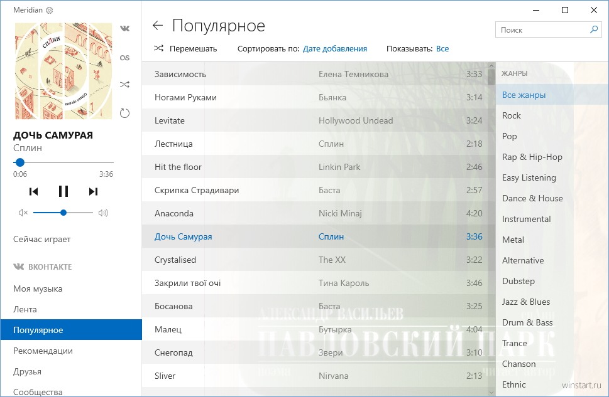Click the track progress slider
Screen dimensions: 609x397
tap(63, 162)
